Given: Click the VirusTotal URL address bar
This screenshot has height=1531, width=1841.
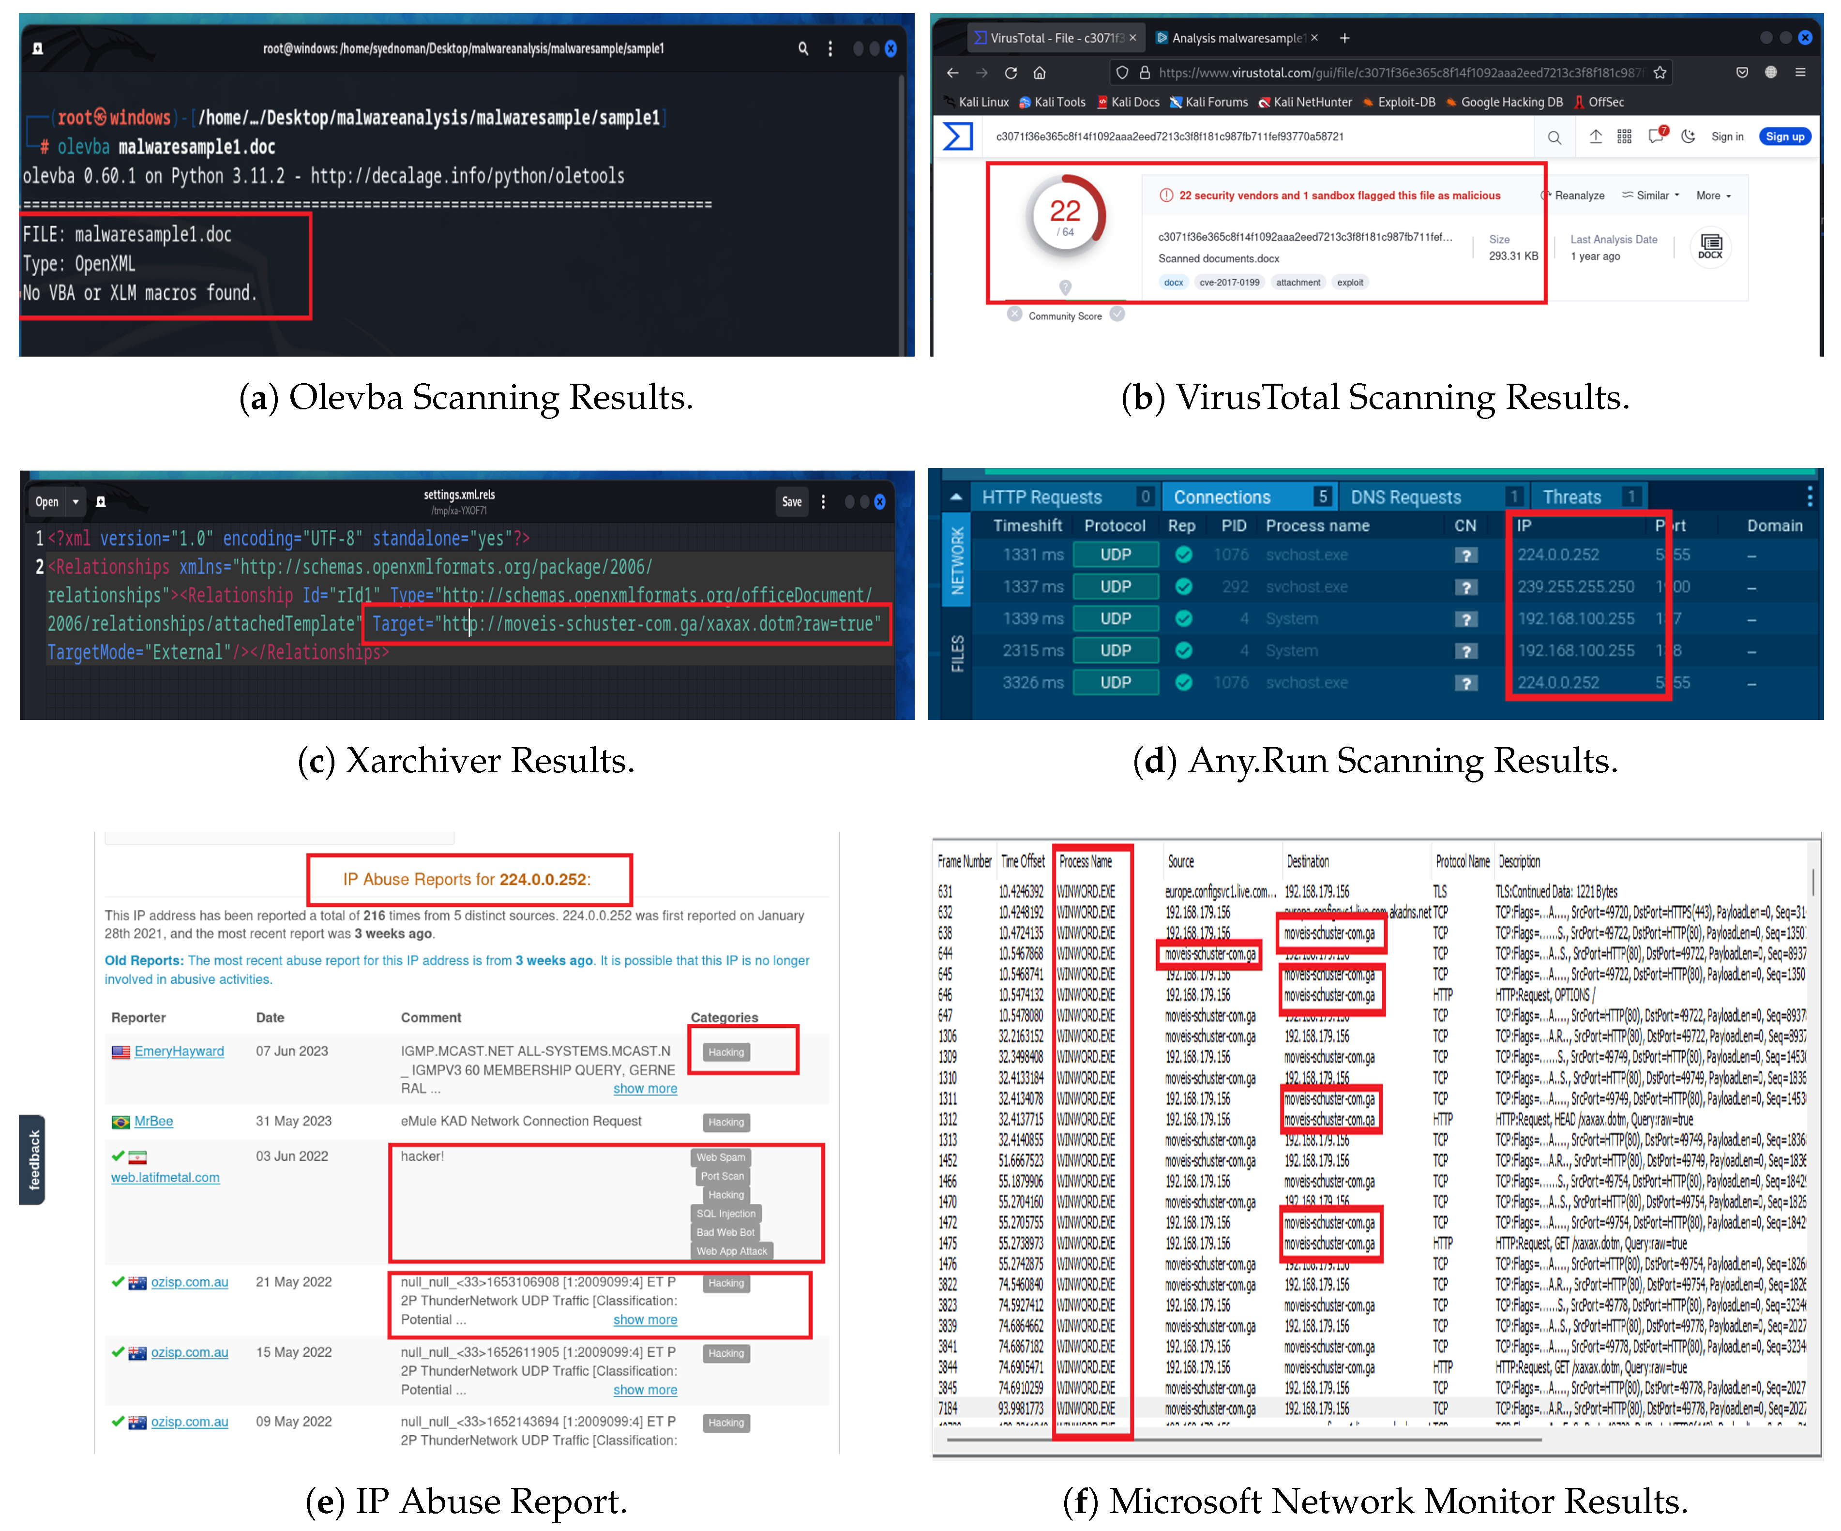Looking at the screenshot, I should (1391, 73).
